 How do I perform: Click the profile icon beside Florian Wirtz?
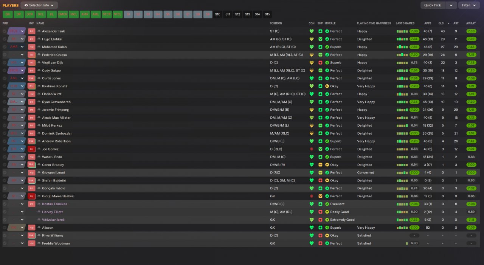click(39, 94)
